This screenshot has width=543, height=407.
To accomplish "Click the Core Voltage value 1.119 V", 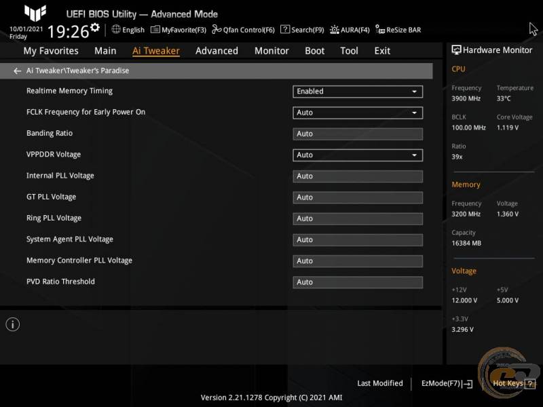I will click(508, 128).
